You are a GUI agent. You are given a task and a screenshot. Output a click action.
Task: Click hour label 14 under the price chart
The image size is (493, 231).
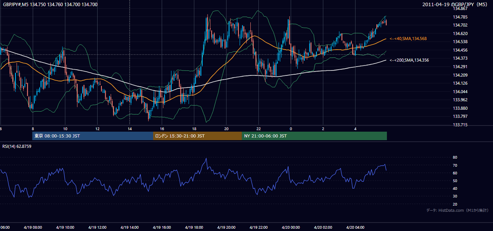[x=130, y=129]
